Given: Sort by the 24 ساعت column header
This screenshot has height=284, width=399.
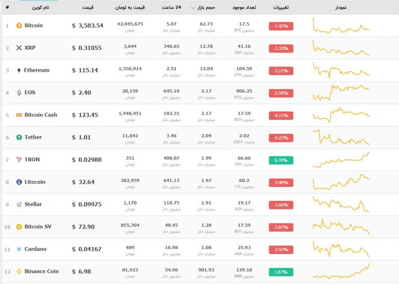Looking at the screenshot, I should coord(172,7).
